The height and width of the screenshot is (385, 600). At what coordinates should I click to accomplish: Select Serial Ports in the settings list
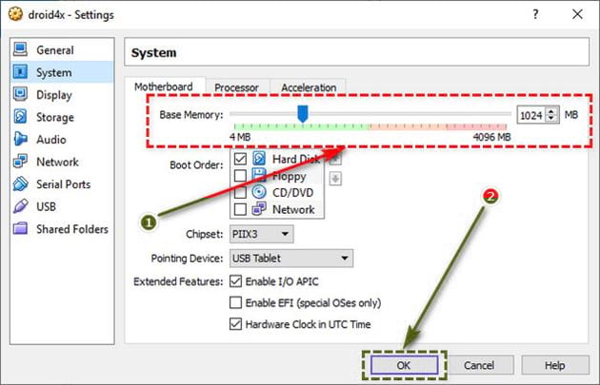(x=62, y=184)
